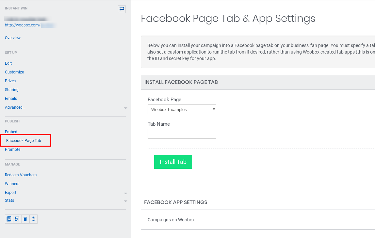Open the Promote page

(x=12, y=149)
